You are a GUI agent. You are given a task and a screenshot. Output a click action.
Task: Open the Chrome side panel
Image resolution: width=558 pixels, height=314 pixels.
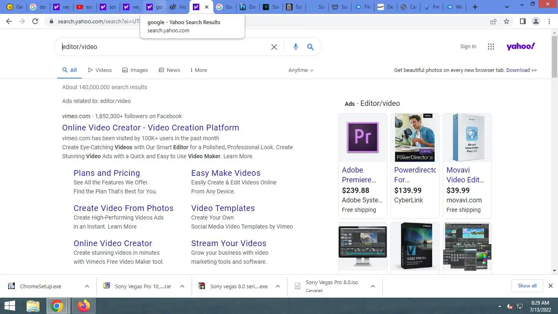(522, 21)
